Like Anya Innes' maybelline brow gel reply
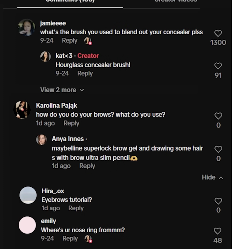This screenshot has height=249, width=232. tap(218, 149)
